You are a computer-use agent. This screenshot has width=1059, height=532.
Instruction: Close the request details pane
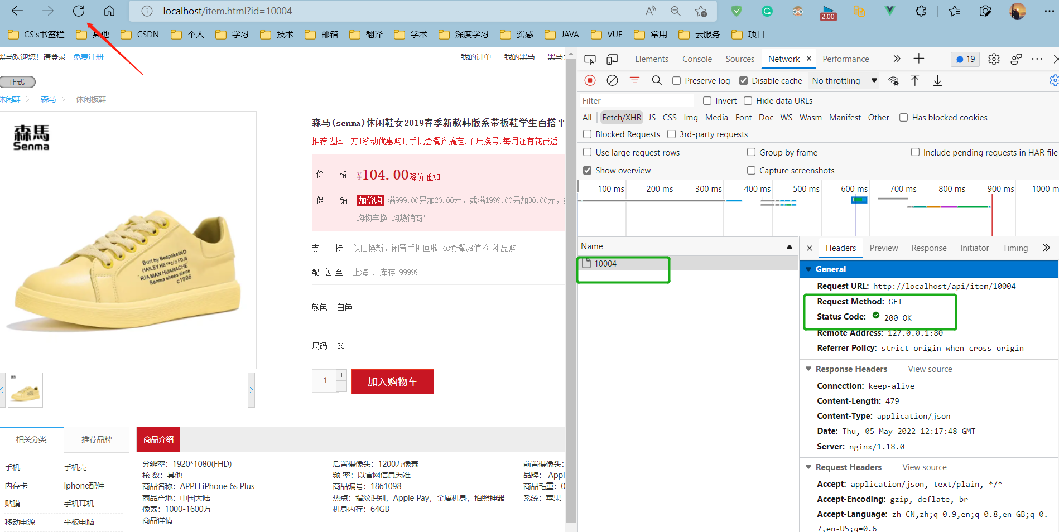pyautogui.click(x=810, y=248)
